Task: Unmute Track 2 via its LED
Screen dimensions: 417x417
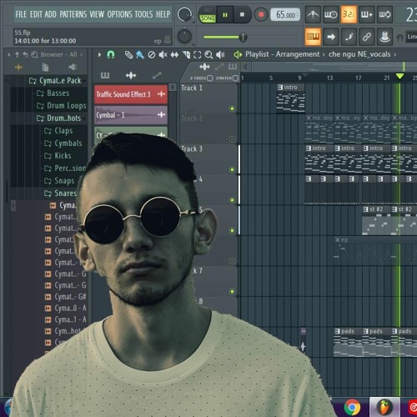Action: pos(232,139)
